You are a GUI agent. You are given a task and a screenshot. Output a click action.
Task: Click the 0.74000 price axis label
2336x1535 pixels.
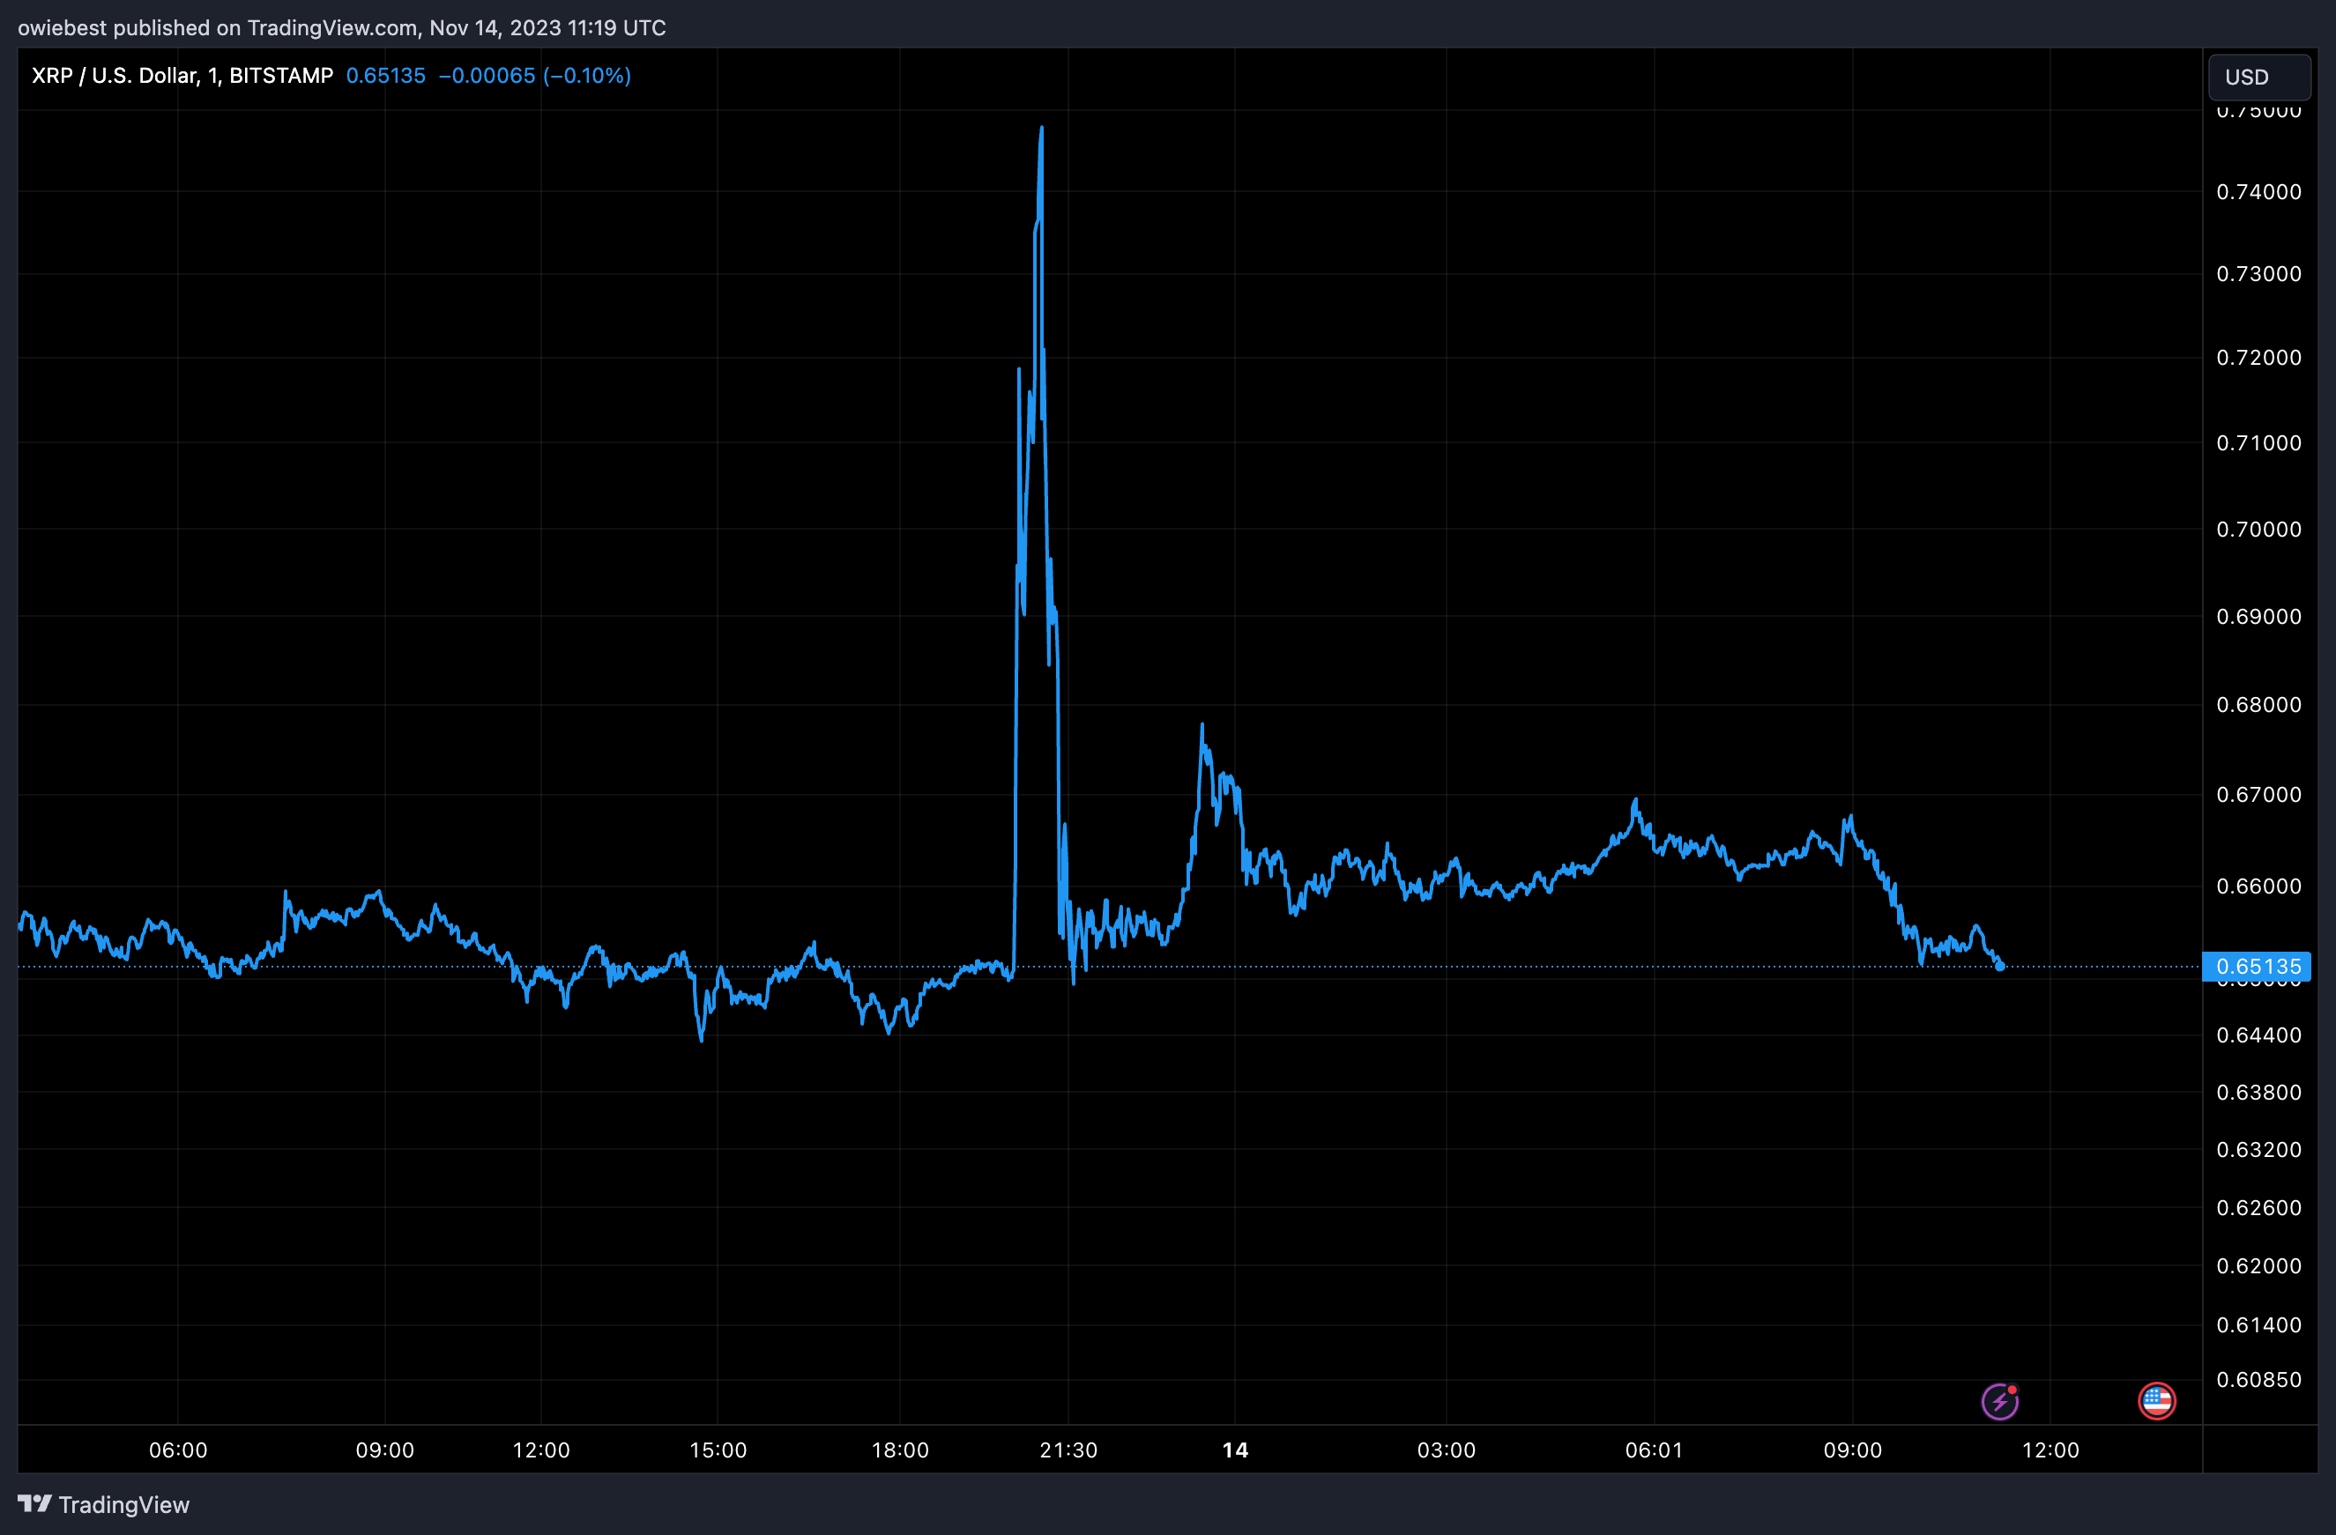(x=2258, y=192)
